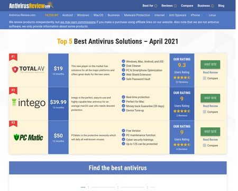Click the 'Find the best antivirus' banner

118,168
